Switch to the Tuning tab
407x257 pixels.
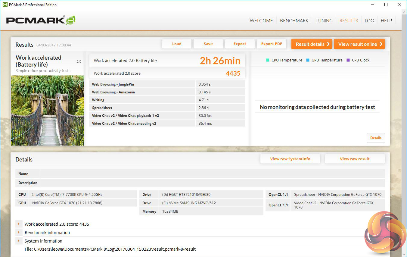tap(324, 21)
